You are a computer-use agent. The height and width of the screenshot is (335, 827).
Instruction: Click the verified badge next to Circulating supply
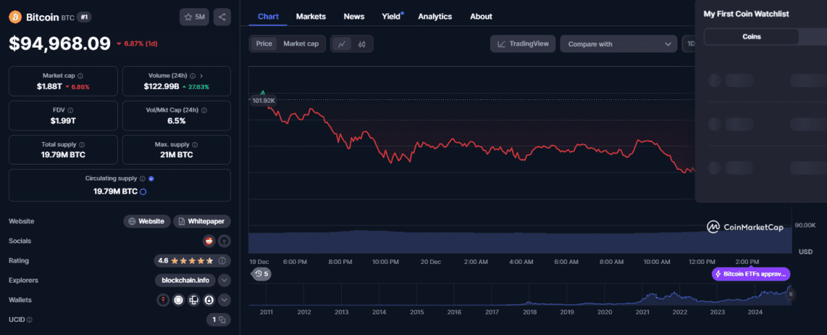pyautogui.click(x=151, y=179)
